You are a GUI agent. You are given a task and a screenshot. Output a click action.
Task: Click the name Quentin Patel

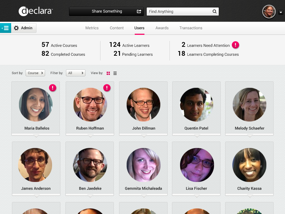pyautogui.click(x=196, y=128)
